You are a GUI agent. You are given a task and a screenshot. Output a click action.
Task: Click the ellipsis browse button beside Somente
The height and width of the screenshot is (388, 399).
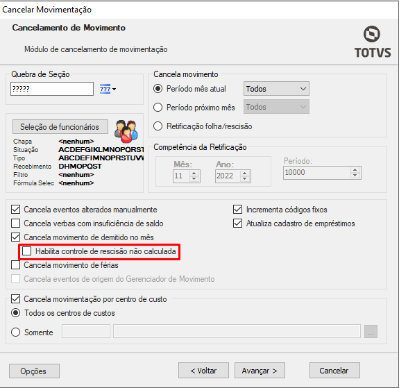pyautogui.click(x=371, y=332)
